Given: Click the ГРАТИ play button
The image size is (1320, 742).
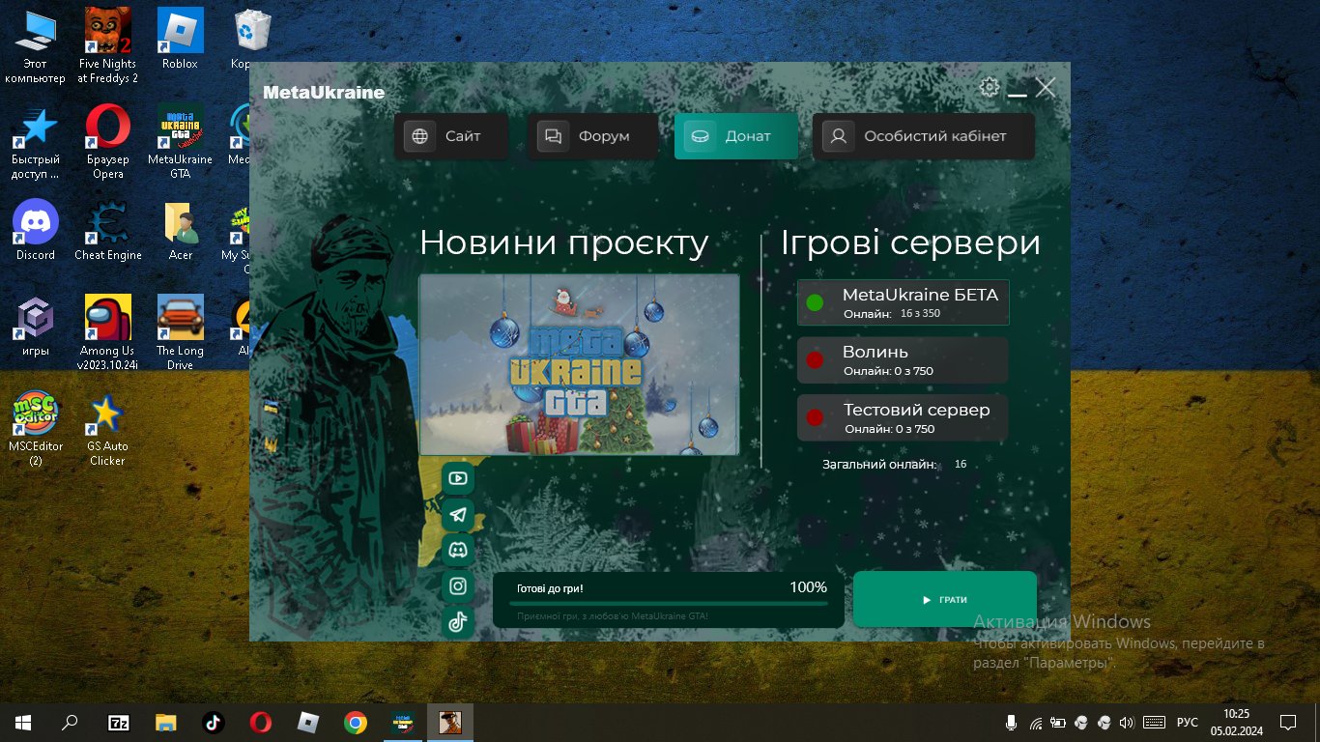Looking at the screenshot, I should (x=945, y=599).
